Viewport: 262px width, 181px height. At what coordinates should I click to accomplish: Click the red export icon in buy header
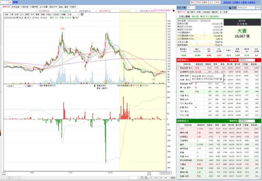(x=257, y=60)
